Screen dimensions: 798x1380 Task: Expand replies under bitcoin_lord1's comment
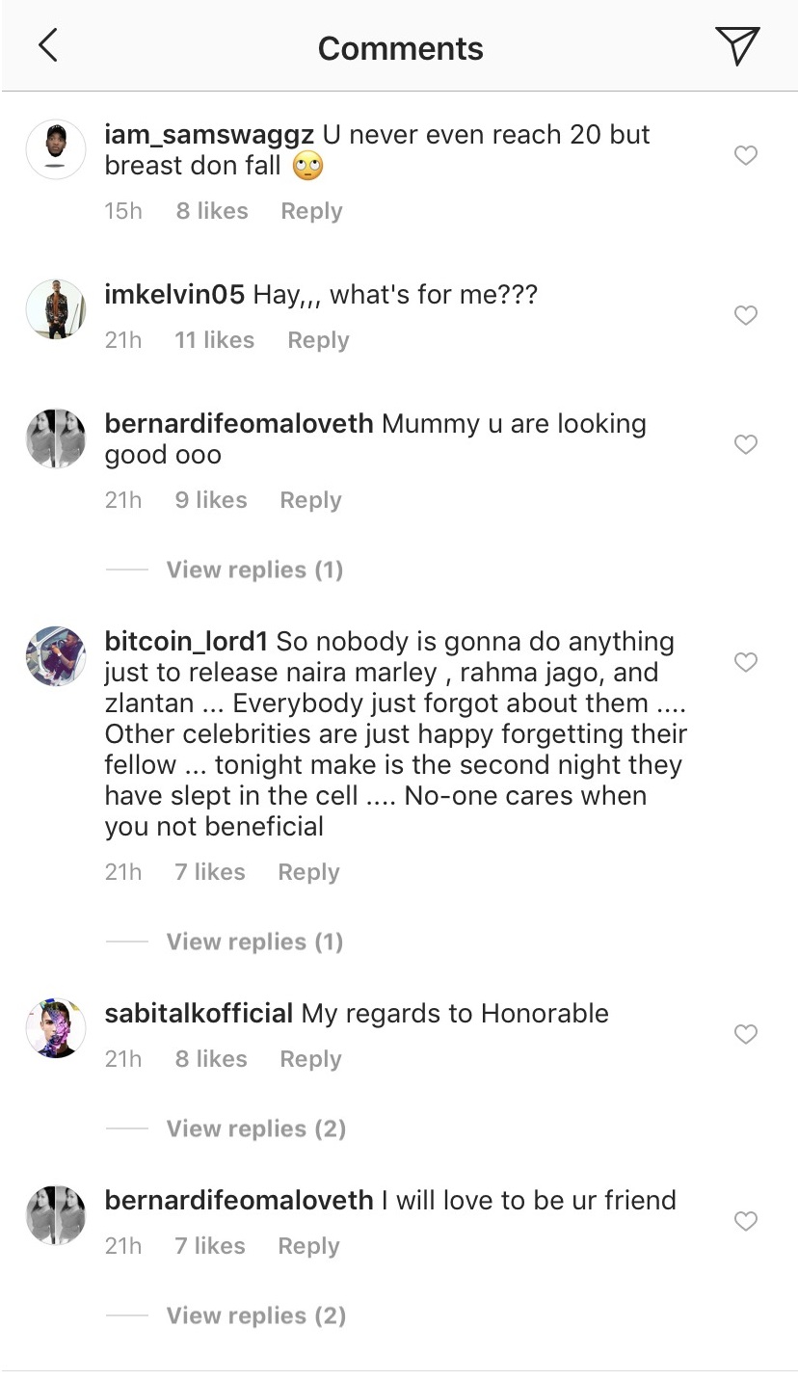point(254,942)
